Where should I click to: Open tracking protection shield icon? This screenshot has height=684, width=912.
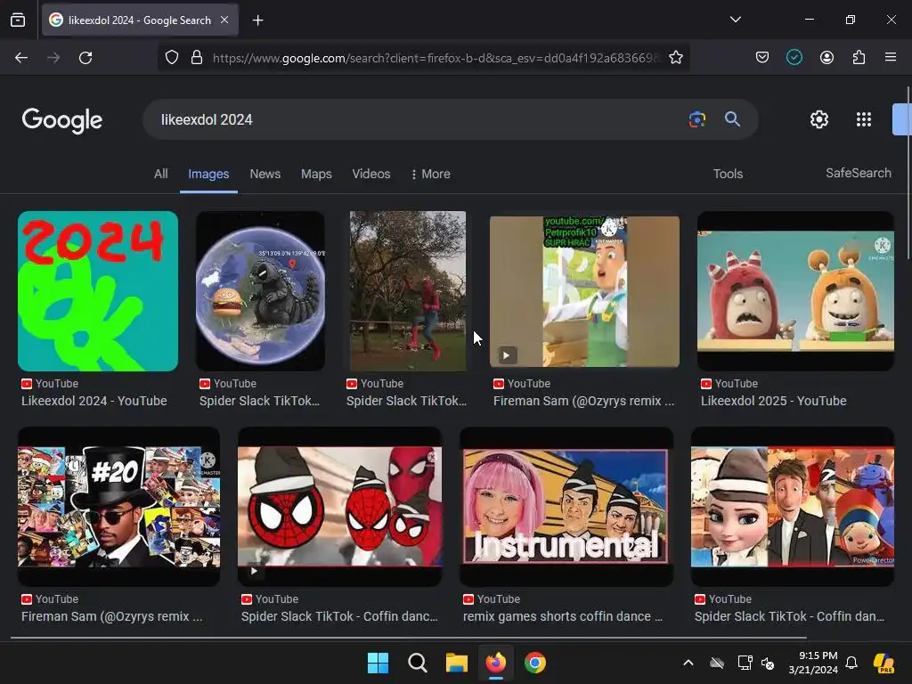coord(172,58)
